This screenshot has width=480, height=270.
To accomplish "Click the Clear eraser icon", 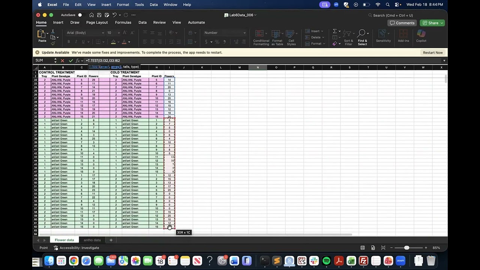I will coord(334,43).
